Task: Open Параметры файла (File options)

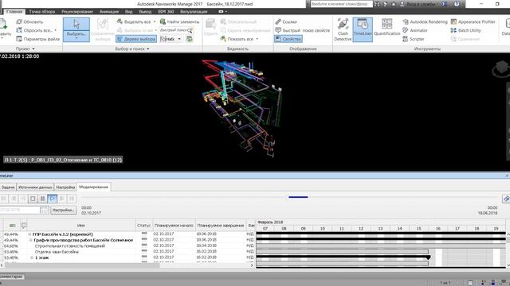Action: coord(37,39)
